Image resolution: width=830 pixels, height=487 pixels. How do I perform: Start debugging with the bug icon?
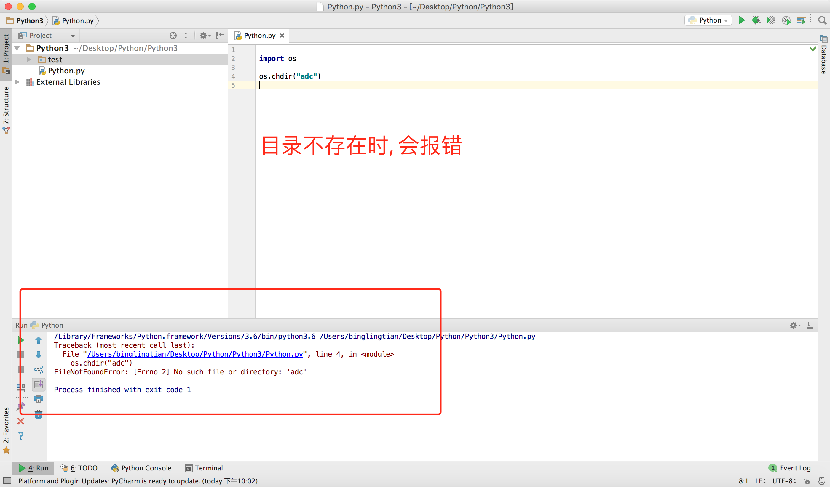tap(756, 20)
